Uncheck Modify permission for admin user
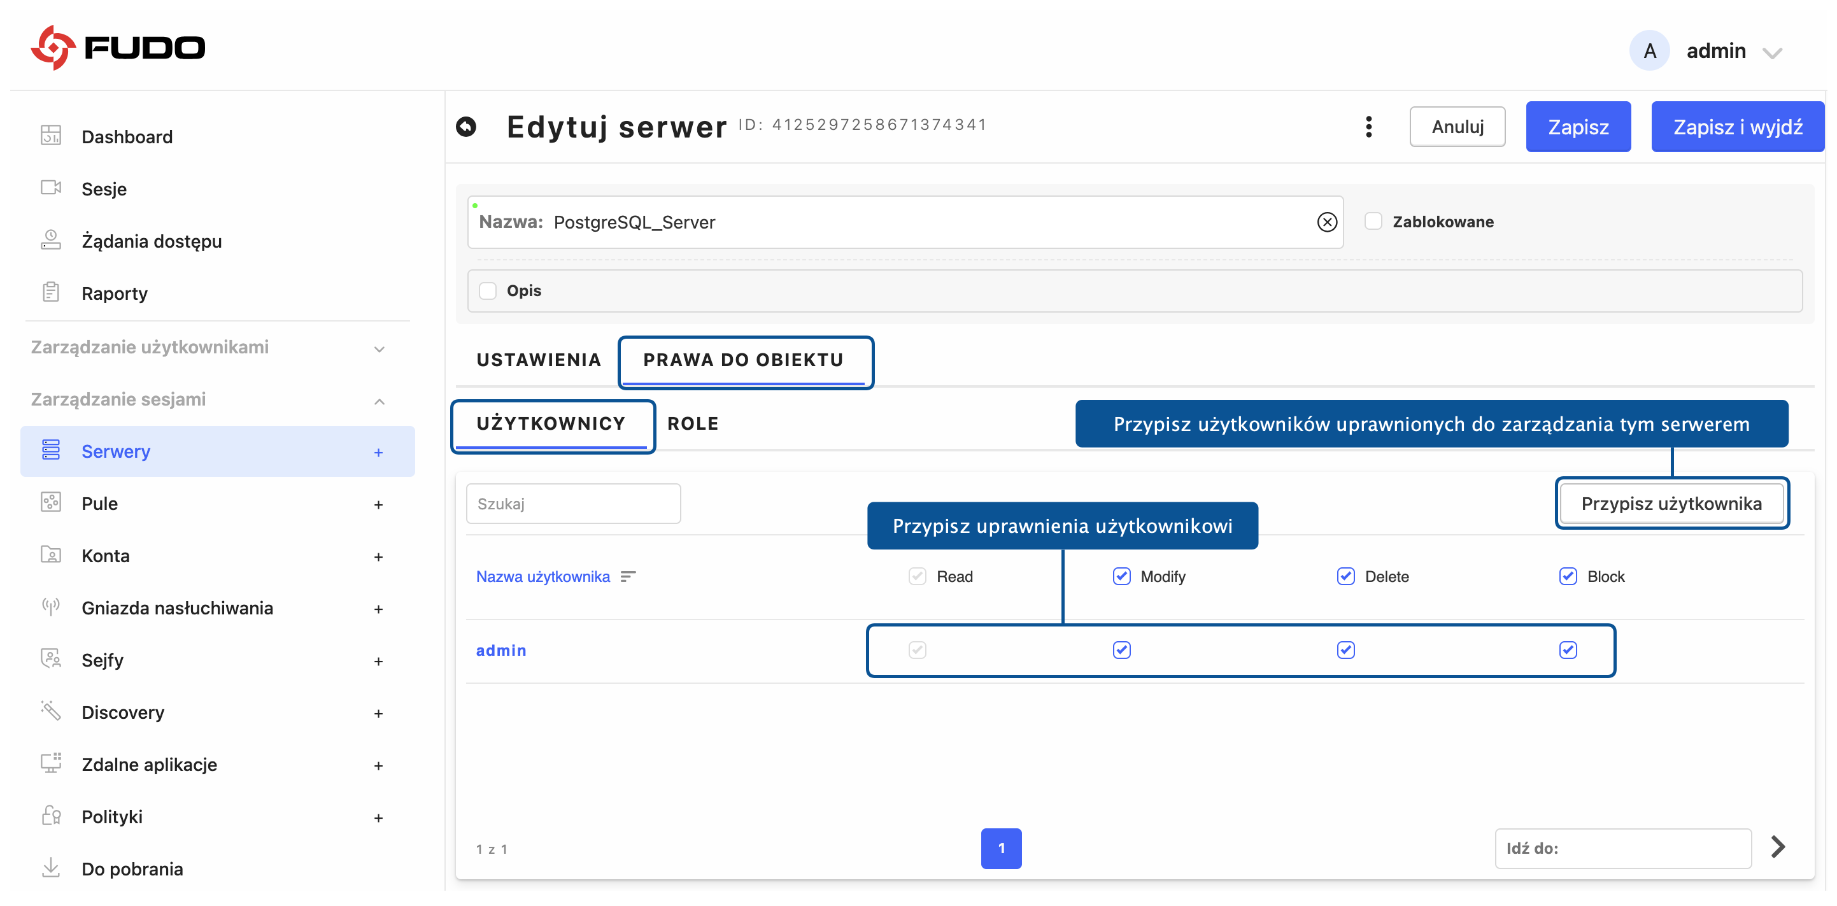 tap(1122, 649)
